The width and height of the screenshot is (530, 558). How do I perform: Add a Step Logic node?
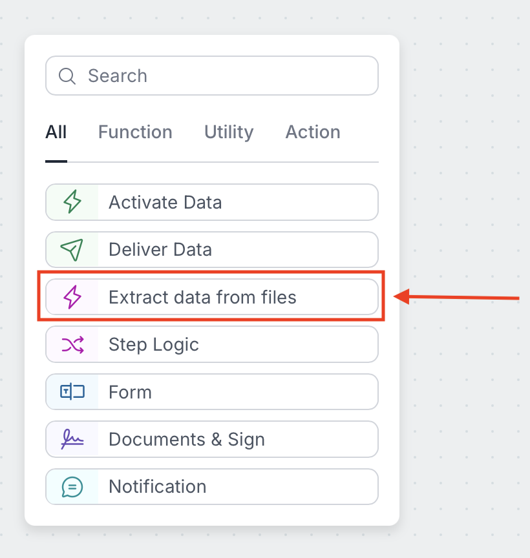(x=212, y=344)
